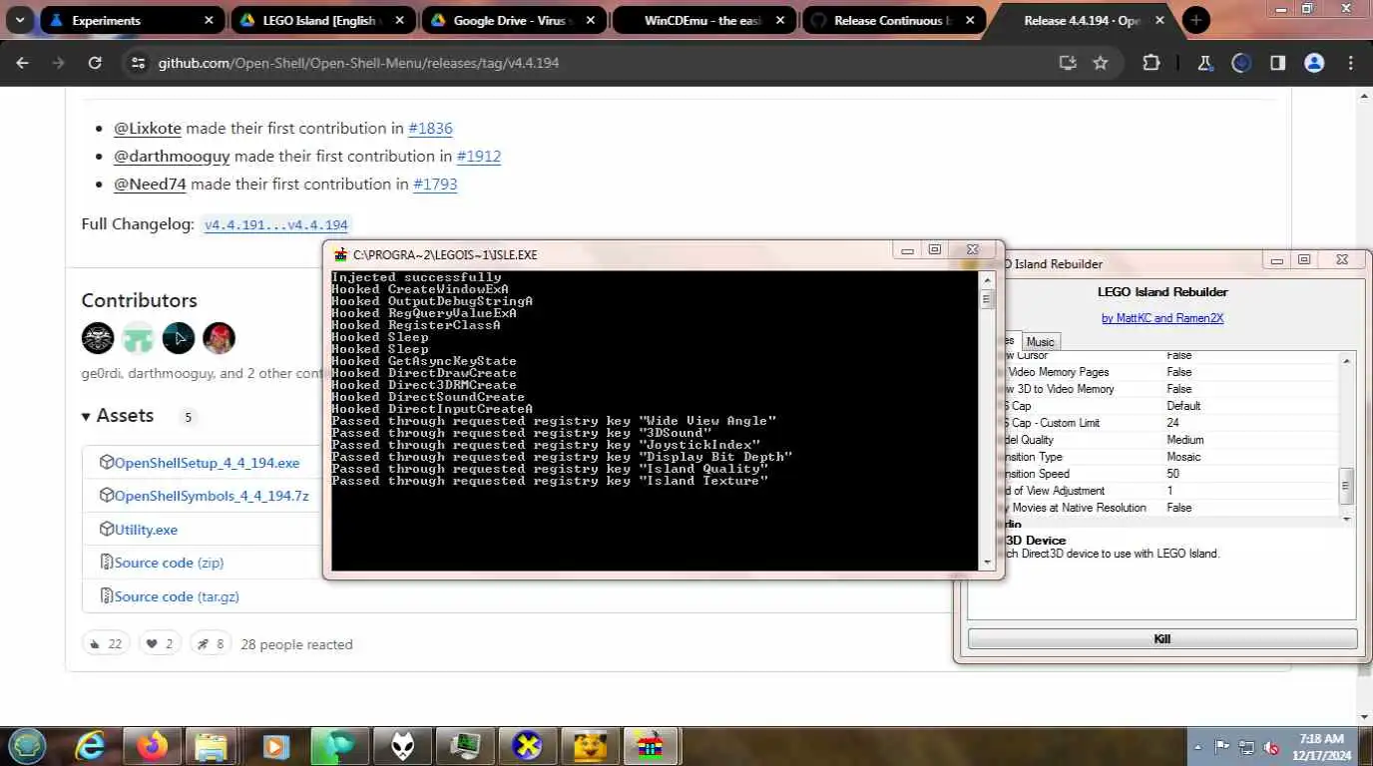The height and width of the screenshot is (766, 1373).
Task: Go back in browser history
Action: click(22, 63)
